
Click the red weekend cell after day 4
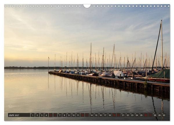(51, 115)
